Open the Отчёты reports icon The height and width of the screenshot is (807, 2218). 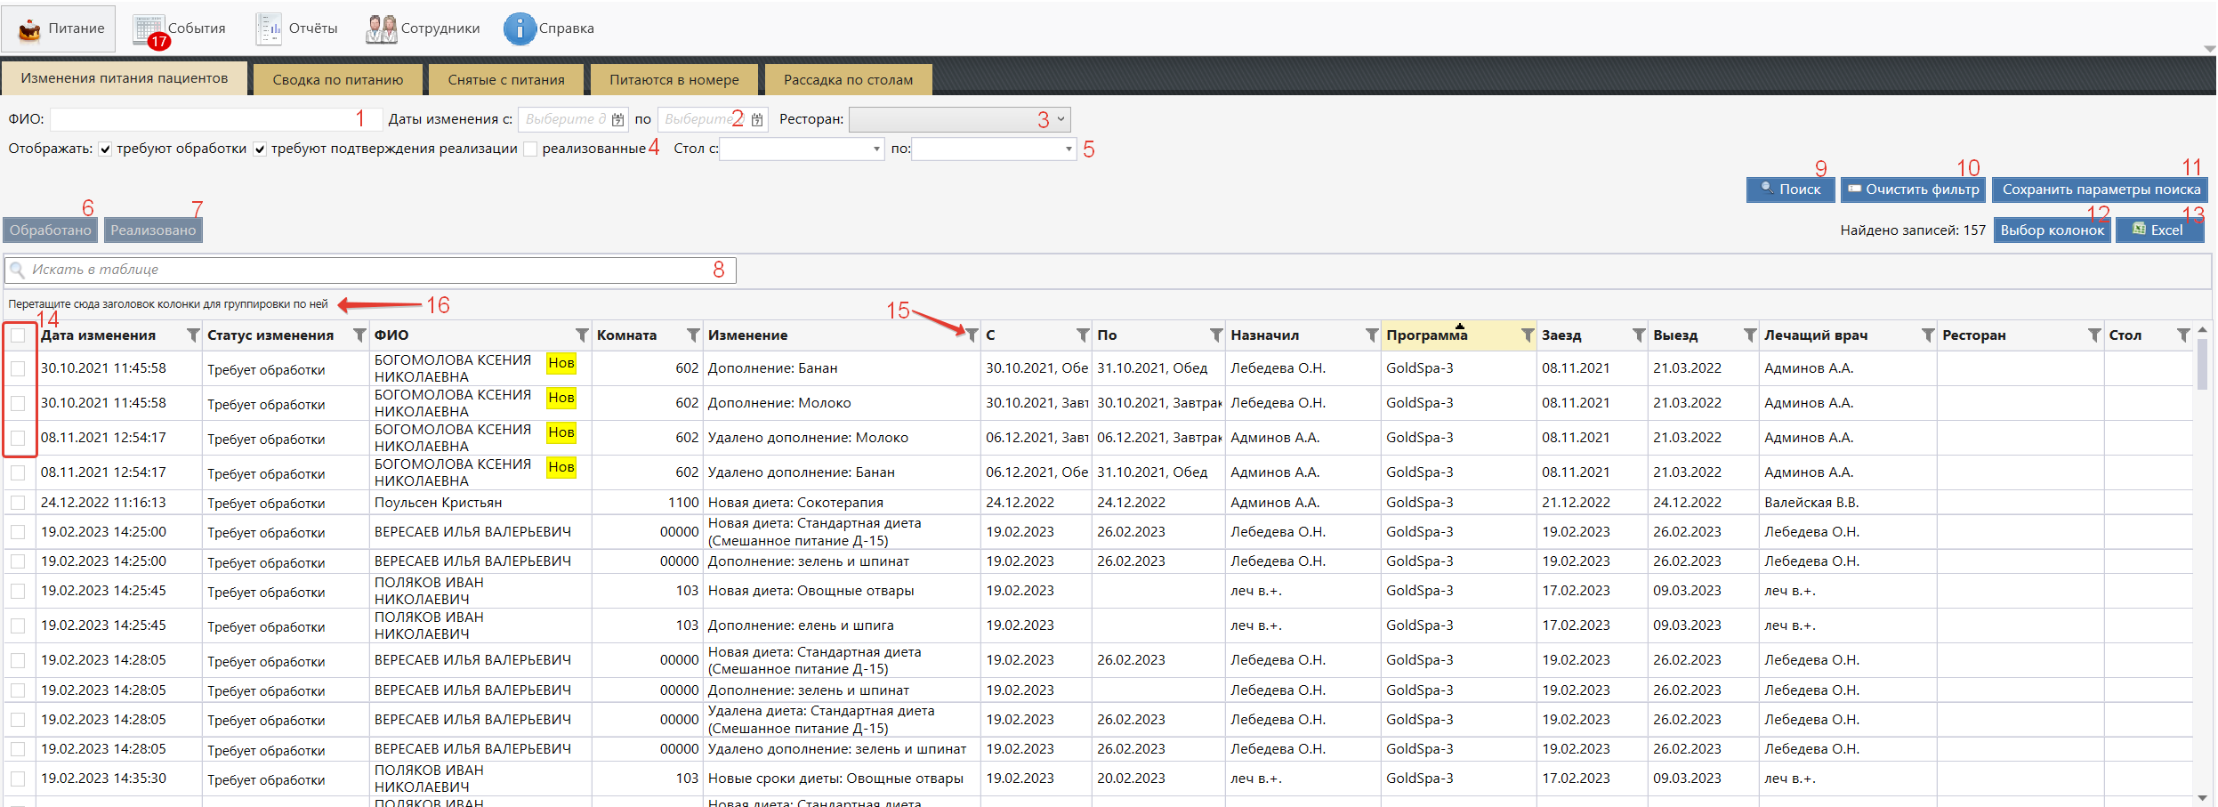point(297,28)
